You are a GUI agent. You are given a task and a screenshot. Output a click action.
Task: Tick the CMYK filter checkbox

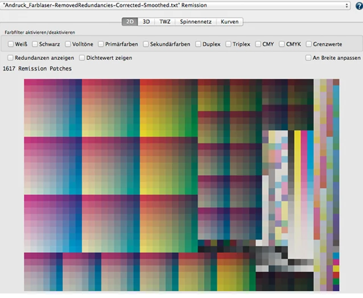point(282,44)
